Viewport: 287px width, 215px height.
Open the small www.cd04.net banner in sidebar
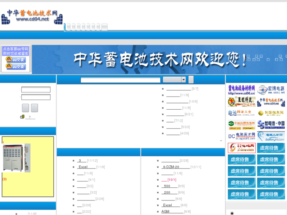pyautogui.click(x=271, y=101)
